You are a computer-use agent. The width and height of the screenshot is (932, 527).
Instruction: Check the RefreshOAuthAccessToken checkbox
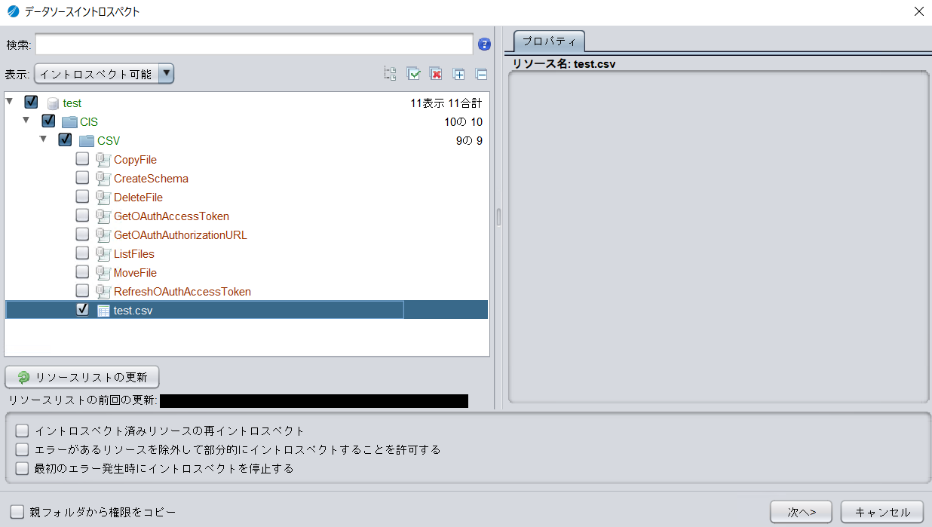tap(82, 291)
